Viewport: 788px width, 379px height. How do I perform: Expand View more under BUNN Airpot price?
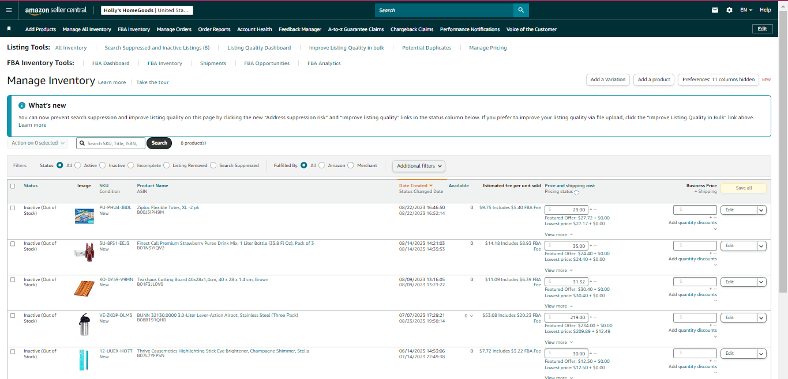pyautogui.click(x=559, y=342)
